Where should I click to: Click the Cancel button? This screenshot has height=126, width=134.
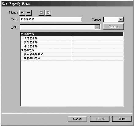pos(78,119)
